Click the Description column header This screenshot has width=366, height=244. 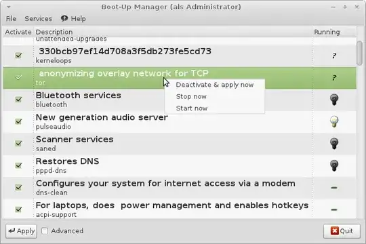pos(173,32)
